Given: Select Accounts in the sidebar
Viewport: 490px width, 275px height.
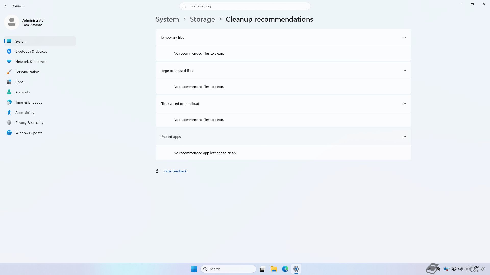Looking at the screenshot, I should point(22,92).
